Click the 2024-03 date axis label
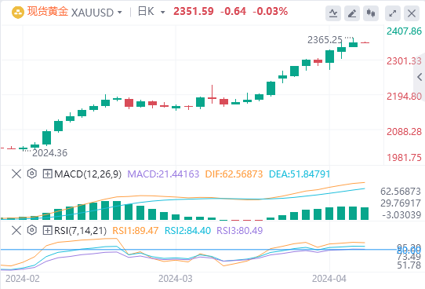 click(176, 279)
